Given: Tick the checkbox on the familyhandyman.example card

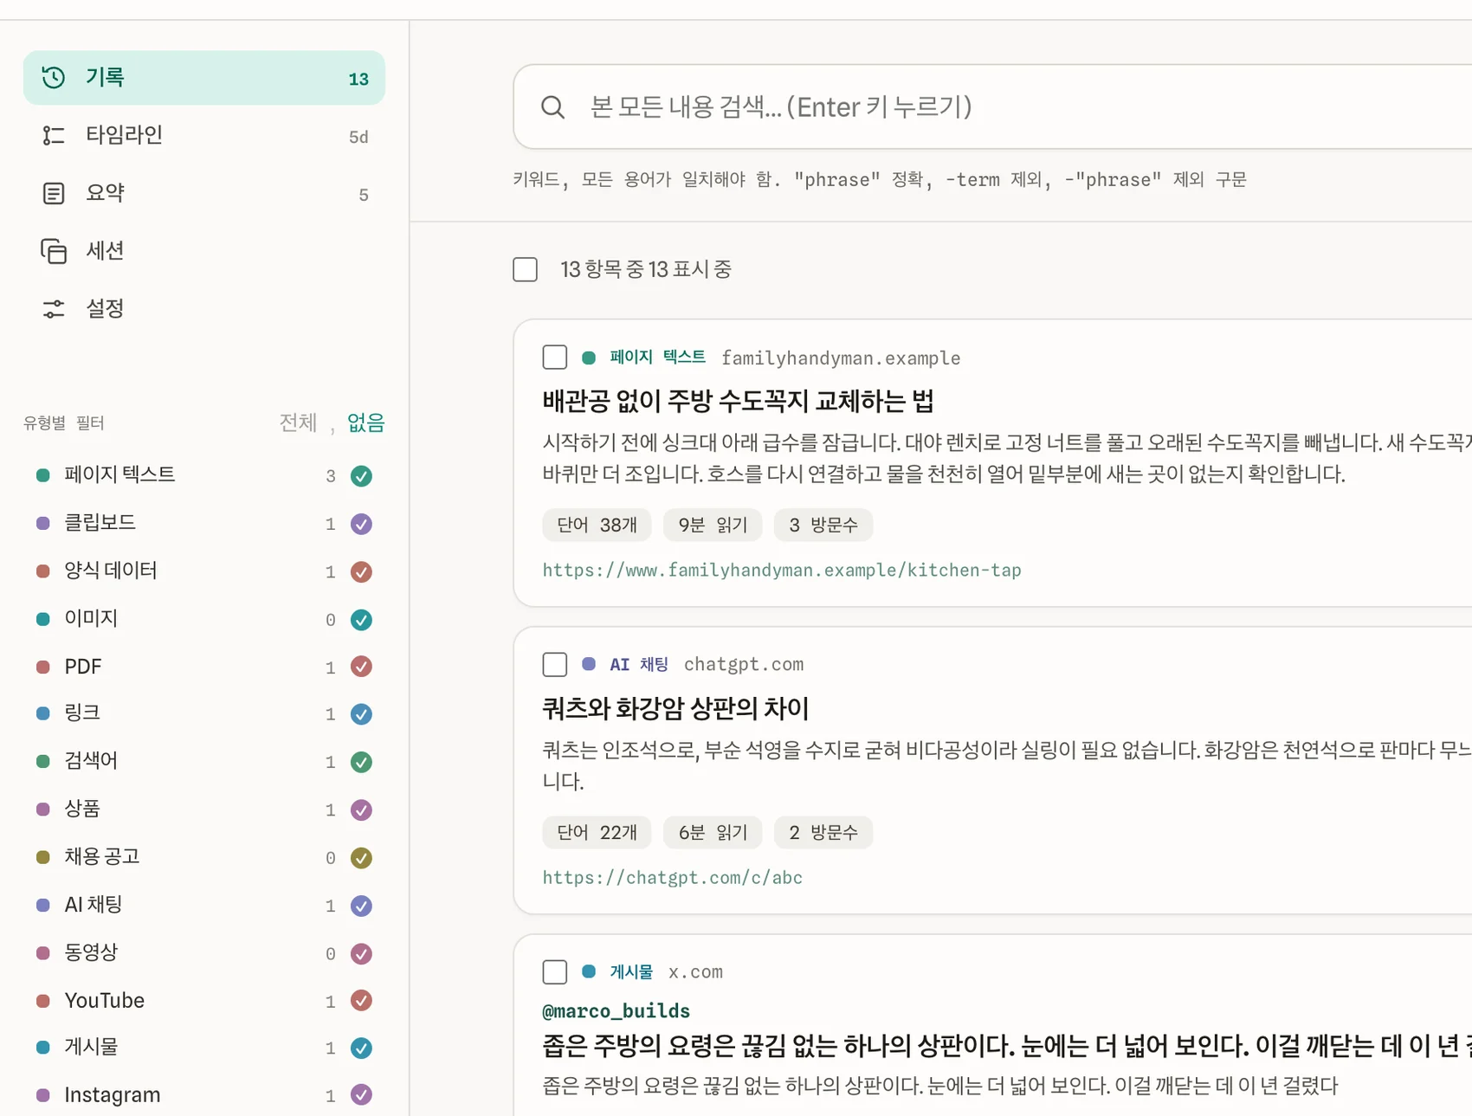Looking at the screenshot, I should (x=555, y=358).
